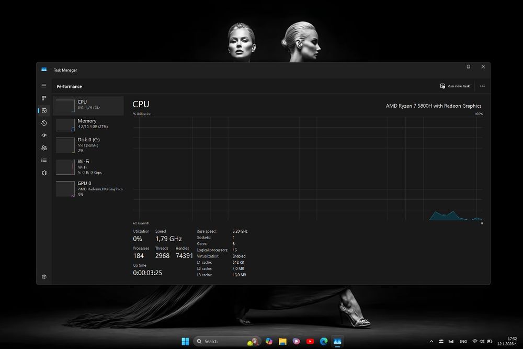Click the AMD Ryzen 7 5800H processor name
The image size is (523, 349).
pos(433,106)
